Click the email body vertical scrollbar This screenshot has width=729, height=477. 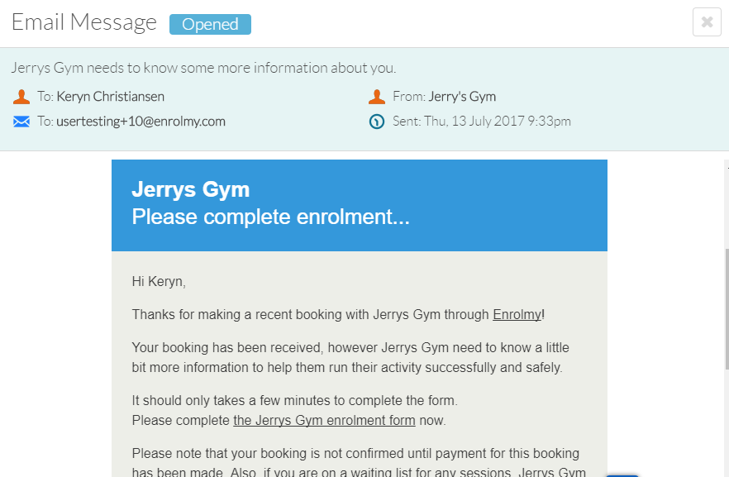tap(727, 309)
